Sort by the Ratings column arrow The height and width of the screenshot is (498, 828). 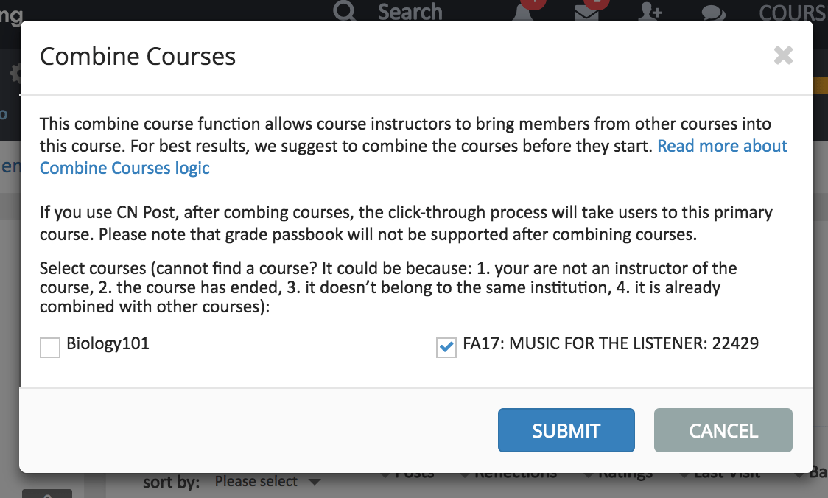pos(590,474)
